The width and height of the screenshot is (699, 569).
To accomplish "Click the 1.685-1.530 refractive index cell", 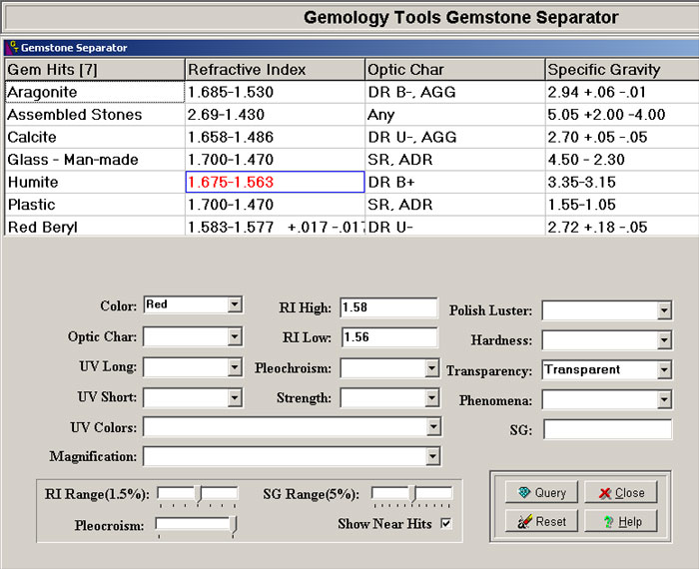I will coord(275,92).
